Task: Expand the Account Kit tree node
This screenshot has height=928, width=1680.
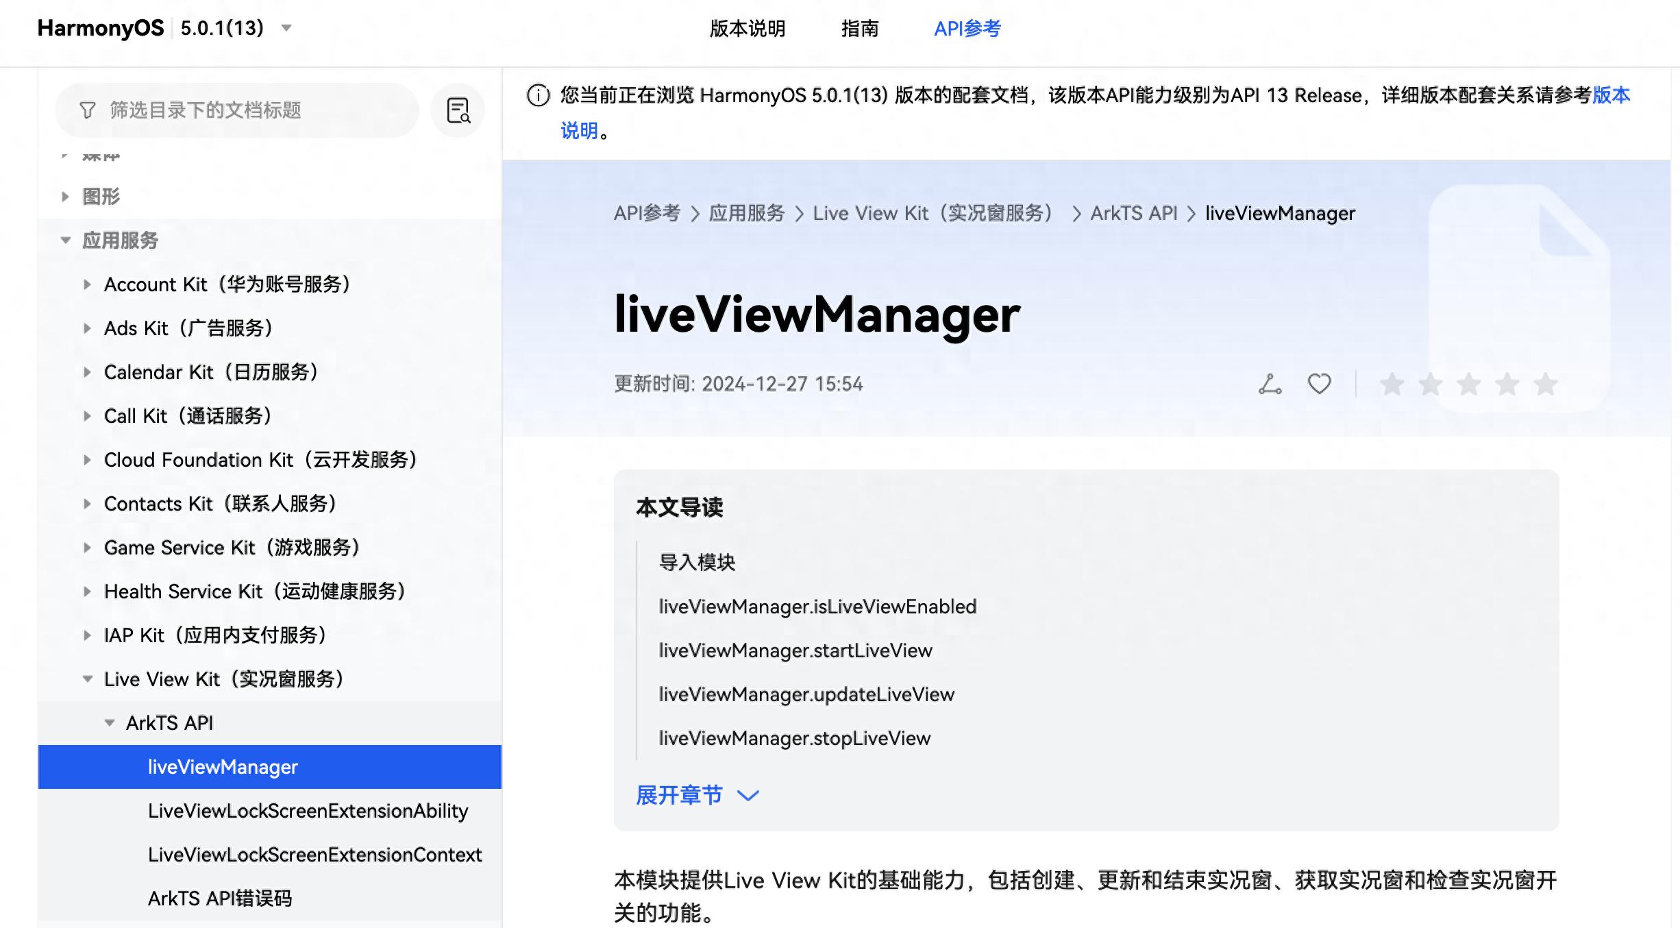Action: pyautogui.click(x=88, y=284)
